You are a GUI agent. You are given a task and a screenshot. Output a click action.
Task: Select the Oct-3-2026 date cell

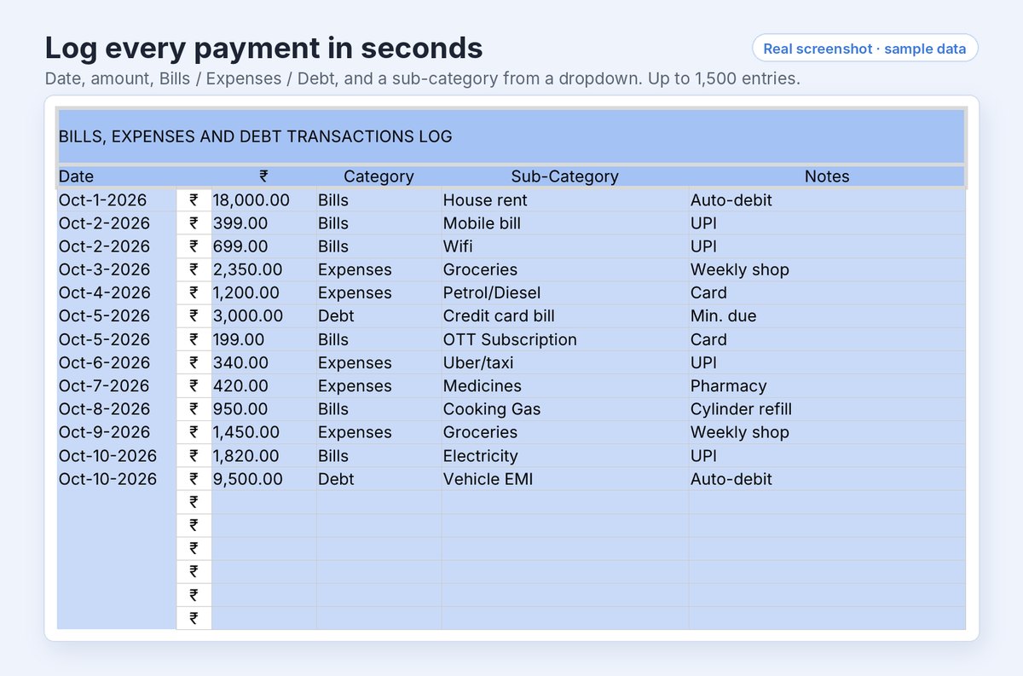tap(117, 269)
